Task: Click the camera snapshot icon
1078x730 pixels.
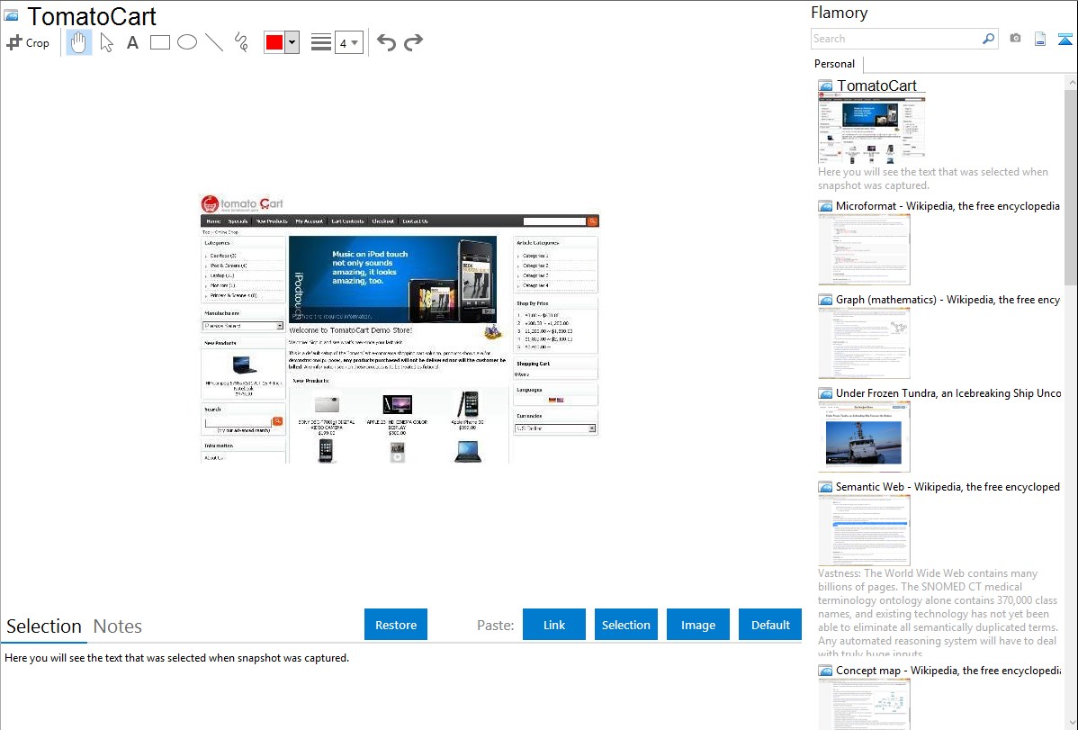Action: 1015,39
